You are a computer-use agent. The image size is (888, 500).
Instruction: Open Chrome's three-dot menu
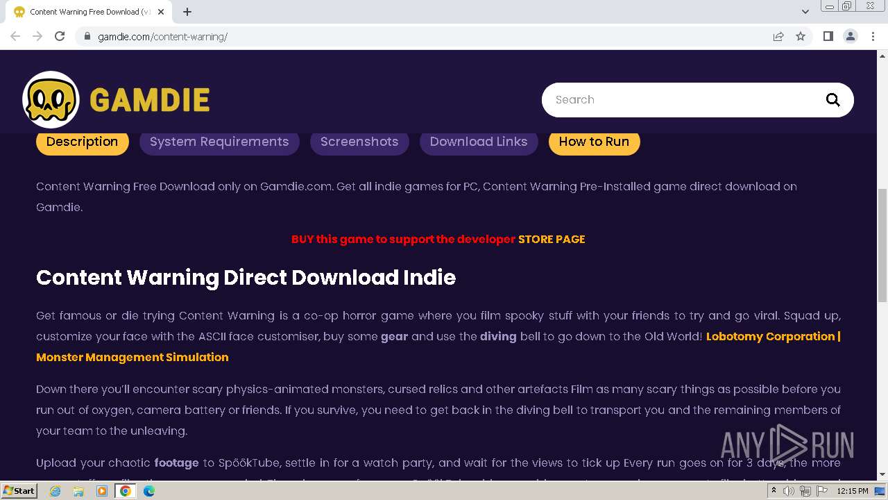pyautogui.click(x=873, y=36)
